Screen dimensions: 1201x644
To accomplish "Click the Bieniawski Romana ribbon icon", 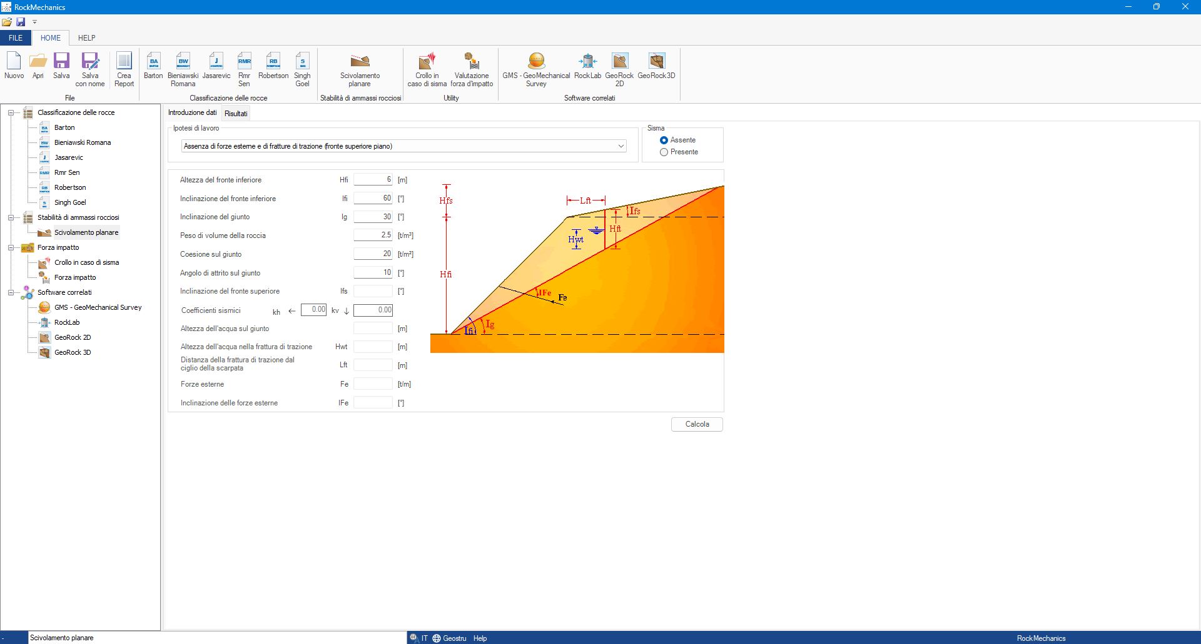I will point(183,66).
